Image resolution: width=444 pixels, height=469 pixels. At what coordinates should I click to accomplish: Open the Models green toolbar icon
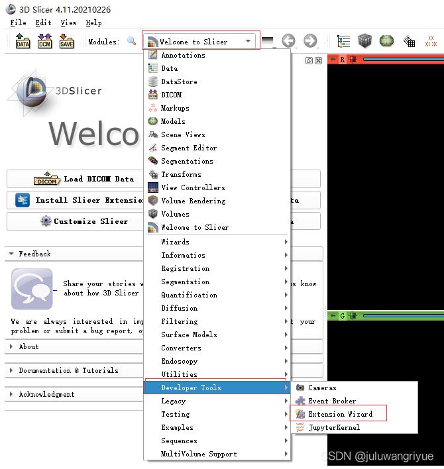point(386,41)
